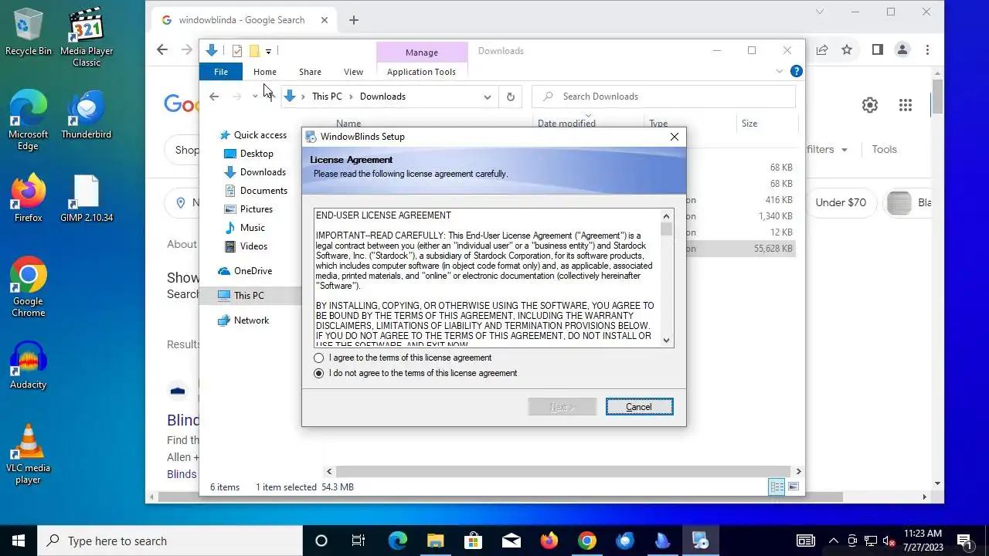Switch to the windowblinda Google Search tab

click(242, 20)
